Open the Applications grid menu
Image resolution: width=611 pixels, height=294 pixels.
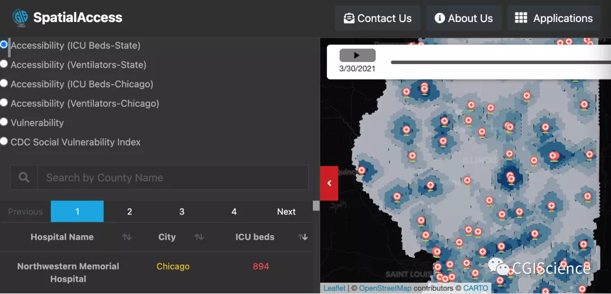click(553, 19)
